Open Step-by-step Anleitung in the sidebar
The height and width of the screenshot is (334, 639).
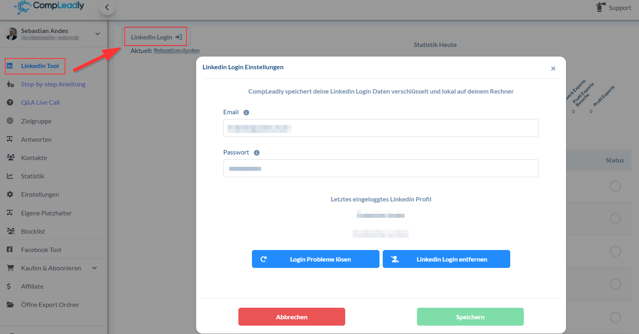[53, 84]
